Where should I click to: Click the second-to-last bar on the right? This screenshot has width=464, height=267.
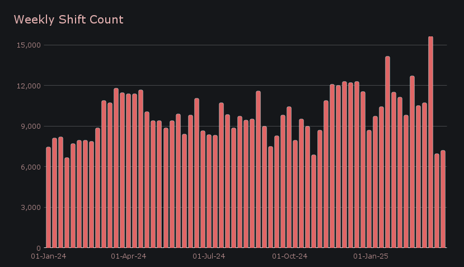click(437, 200)
